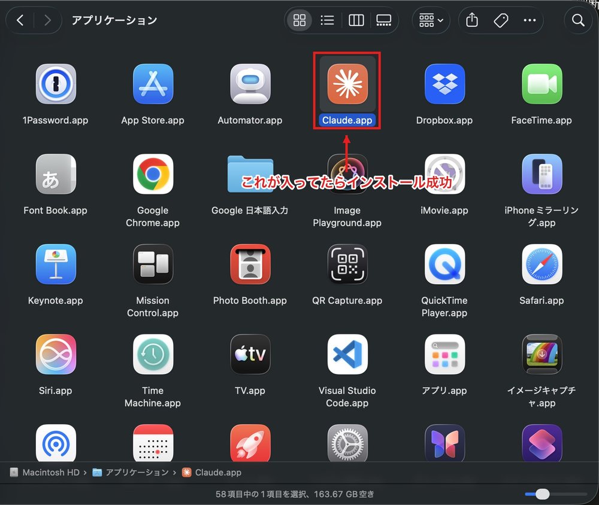This screenshot has height=505, width=599.
Task: Select the Visual Studio Code icon
Action: click(347, 354)
